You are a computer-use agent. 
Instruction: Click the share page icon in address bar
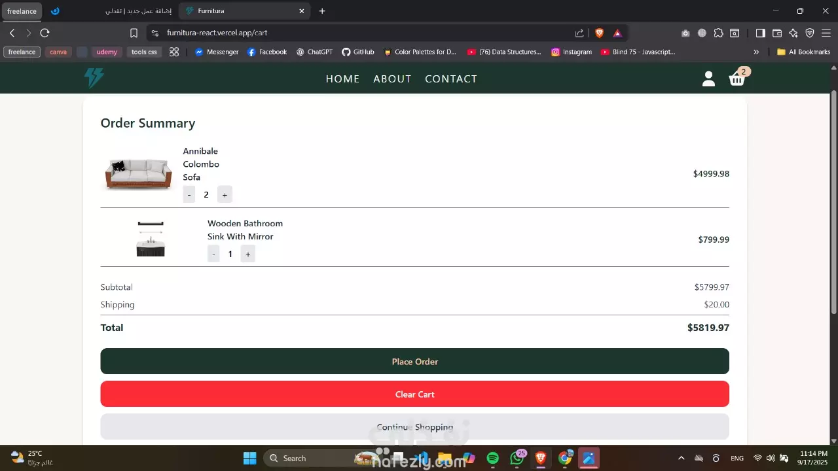pyautogui.click(x=579, y=33)
